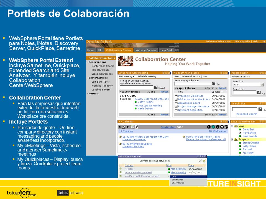Choose Show Profile from context menu

(188, 183)
